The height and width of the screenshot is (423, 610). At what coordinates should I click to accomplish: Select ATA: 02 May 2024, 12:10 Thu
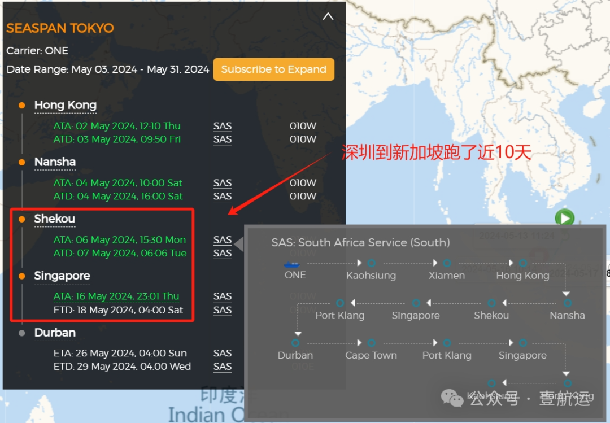[x=117, y=126]
